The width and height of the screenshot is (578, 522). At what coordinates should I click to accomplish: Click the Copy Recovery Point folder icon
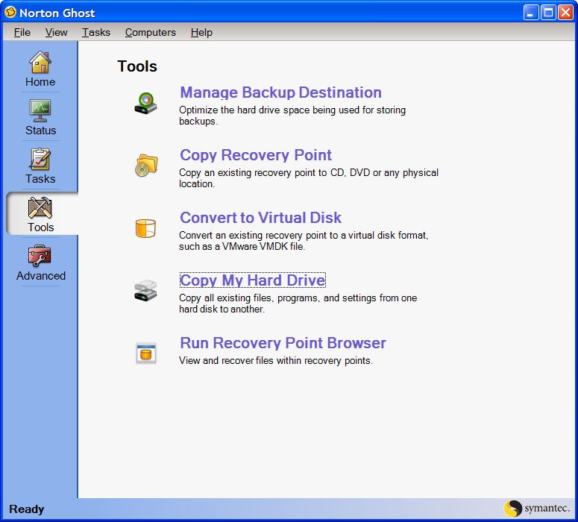point(146,166)
